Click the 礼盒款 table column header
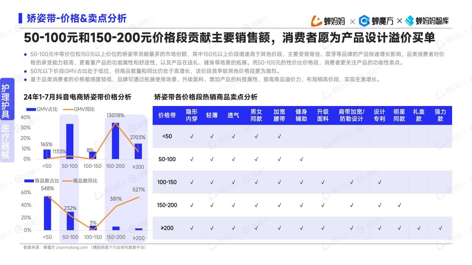472x265 pixels. tap(419, 115)
